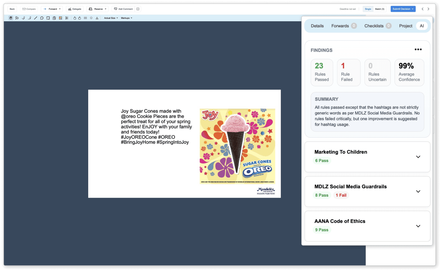Download the asset file
This screenshot has width=441, height=271.
click(97, 18)
